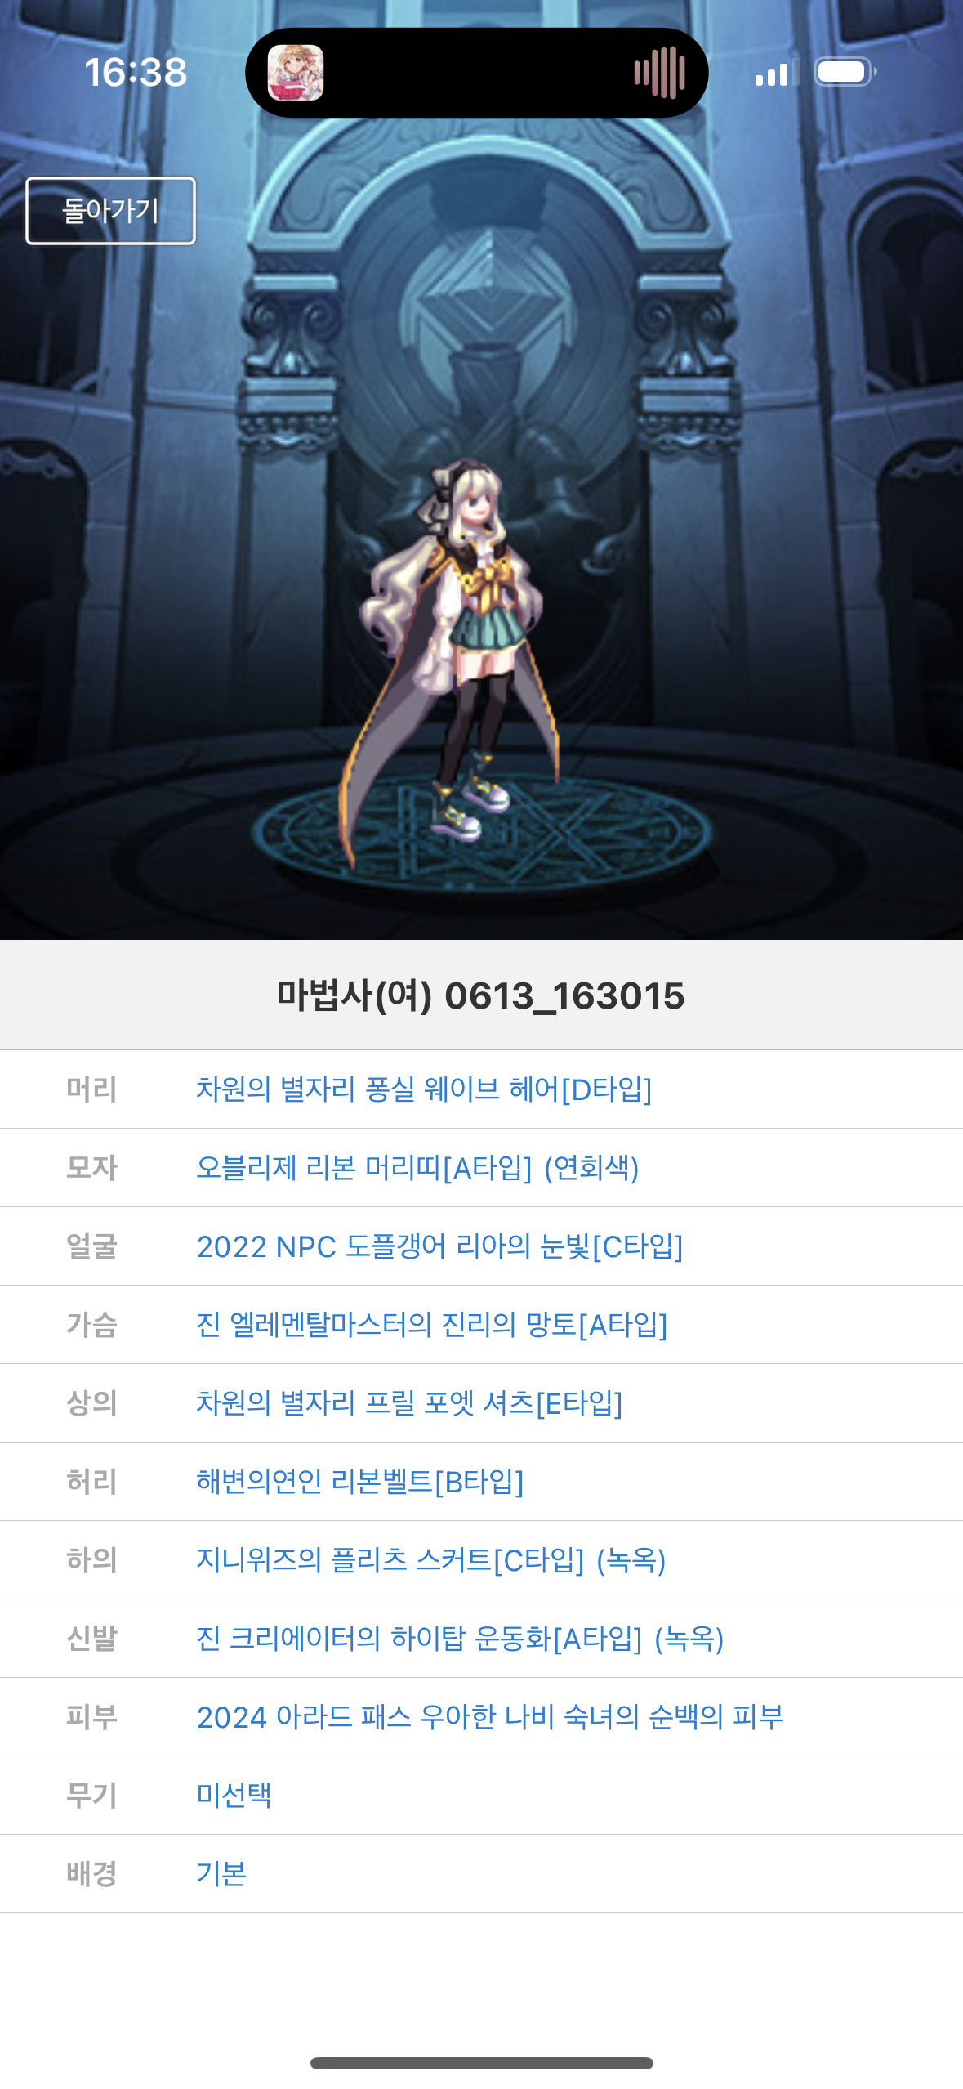Tap the 미선택 weapon entry
The width and height of the screenshot is (963, 2089).
pyautogui.click(x=234, y=1796)
